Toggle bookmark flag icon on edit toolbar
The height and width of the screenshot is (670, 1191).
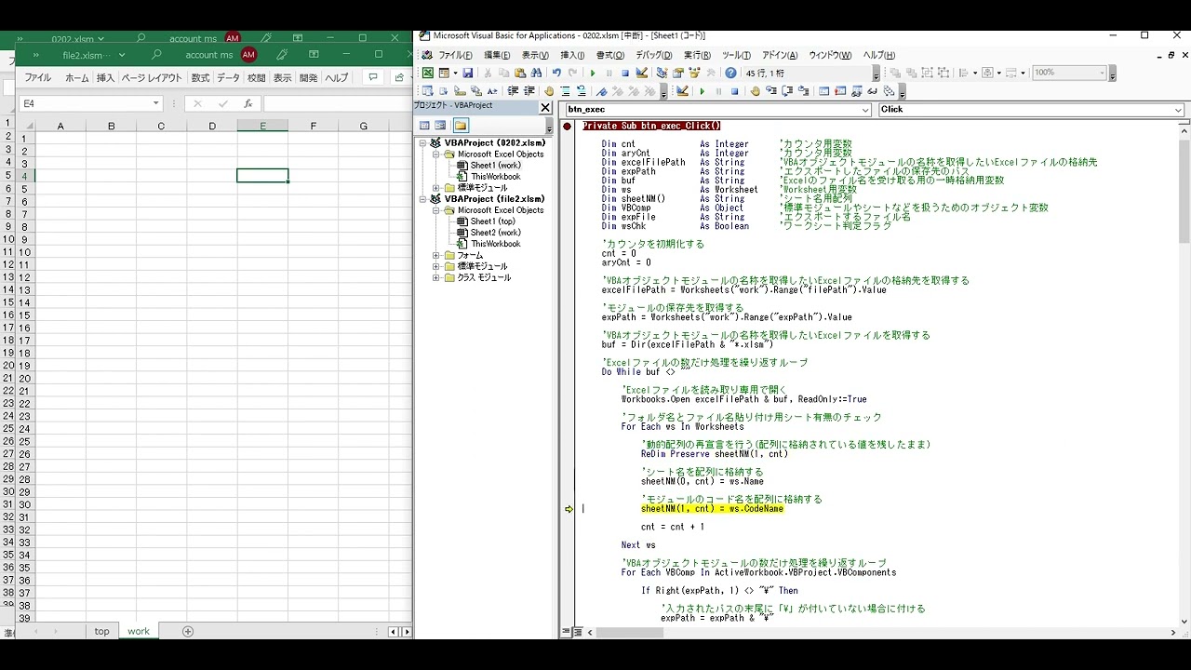602,91
